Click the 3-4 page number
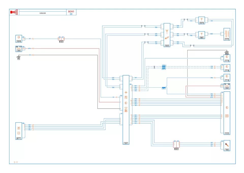This screenshot has width=244, height=173. [16, 162]
